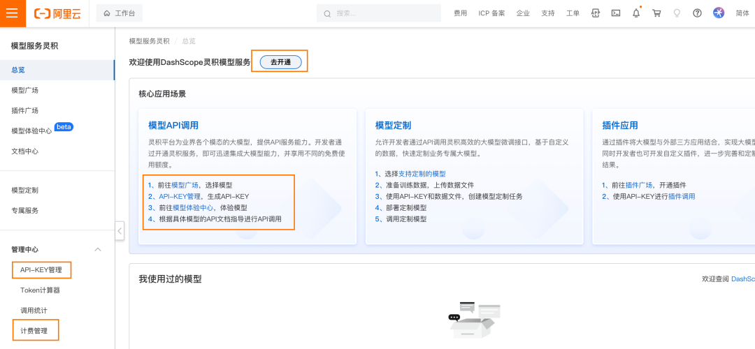755x349 pixels.
Task: Open Token计算器 in the sidebar
Action: pyautogui.click(x=40, y=290)
